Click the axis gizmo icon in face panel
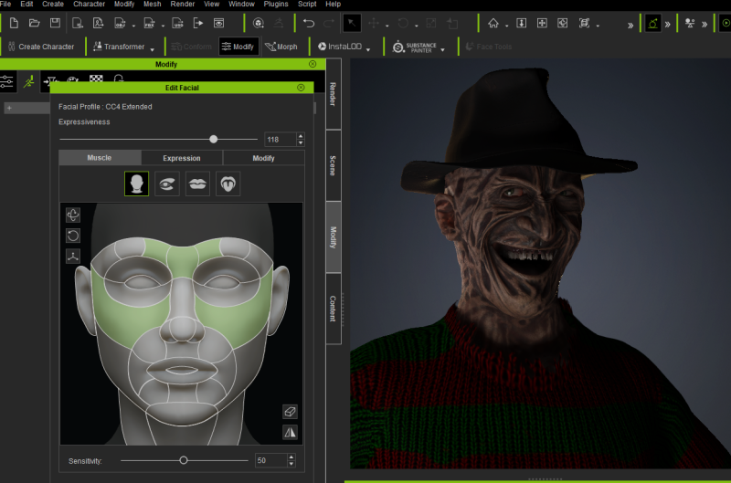This screenshot has height=483, width=731. [x=73, y=256]
